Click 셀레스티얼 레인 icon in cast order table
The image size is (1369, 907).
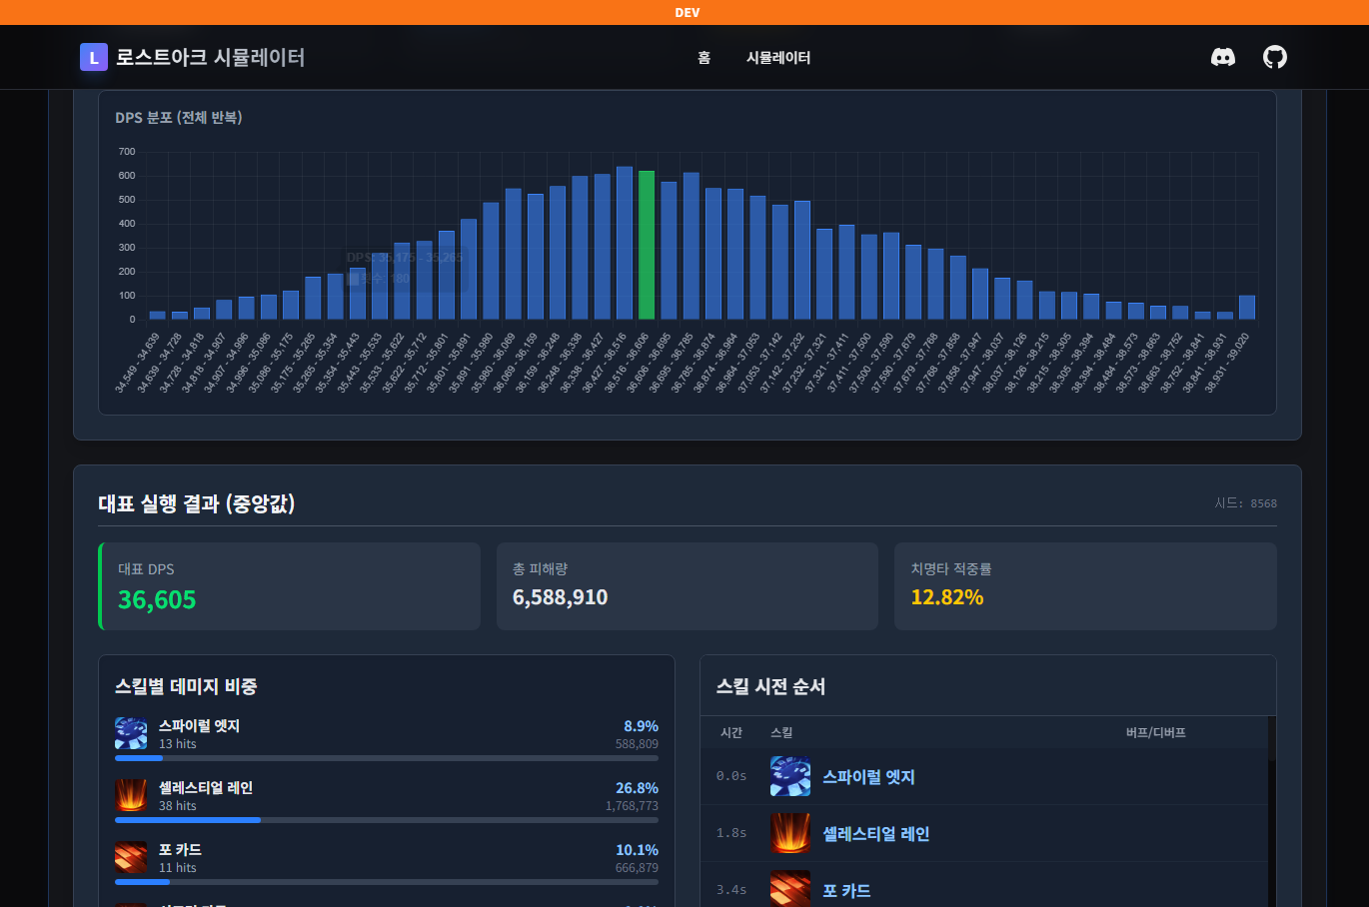tap(790, 833)
